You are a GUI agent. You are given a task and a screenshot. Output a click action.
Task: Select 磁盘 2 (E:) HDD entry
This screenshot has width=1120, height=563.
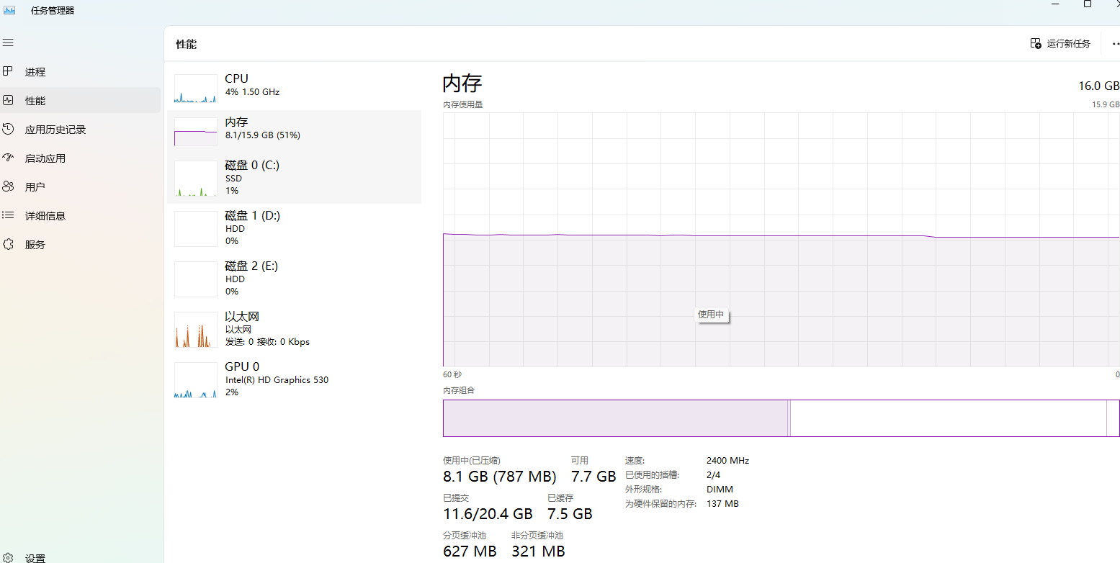294,279
